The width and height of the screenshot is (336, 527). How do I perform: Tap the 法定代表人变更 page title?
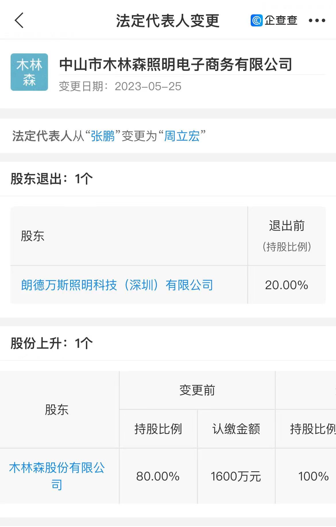point(168,21)
